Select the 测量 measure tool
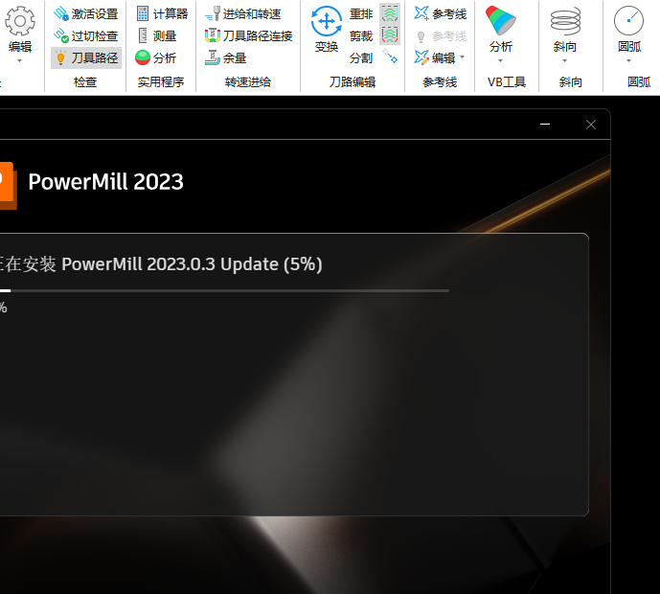 (x=156, y=35)
